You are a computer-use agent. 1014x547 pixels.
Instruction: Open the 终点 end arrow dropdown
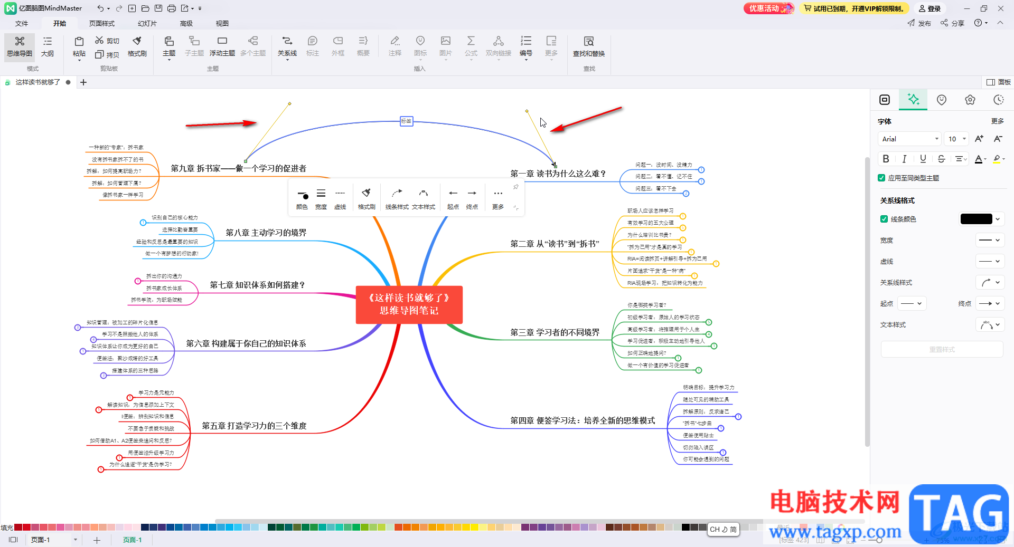pyautogui.click(x=989, y=303)
